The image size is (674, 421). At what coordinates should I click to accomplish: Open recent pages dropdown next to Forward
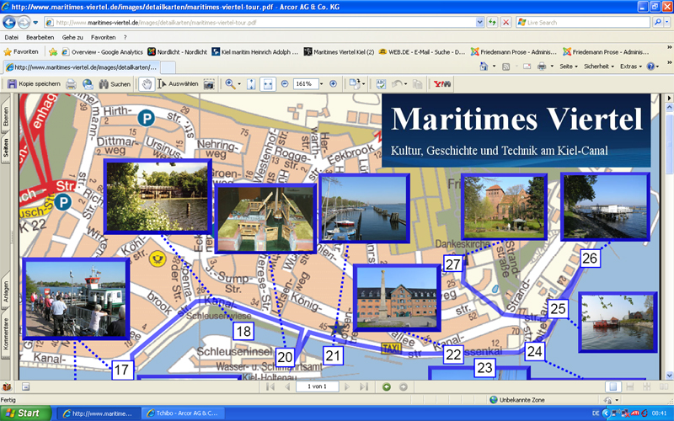(35, 23)
